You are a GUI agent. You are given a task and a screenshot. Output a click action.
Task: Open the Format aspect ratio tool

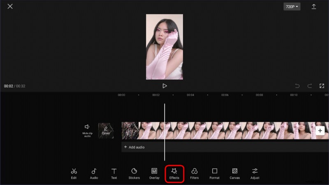pos(214,173)
